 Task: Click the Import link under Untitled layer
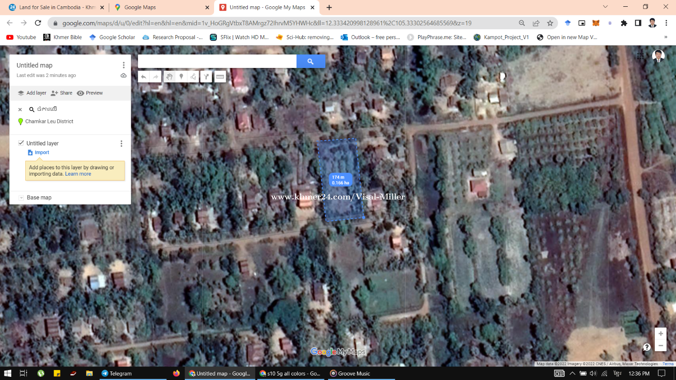point(41,153)
